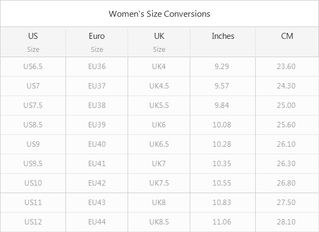Click the UK8 cell
Screen dimensions: 319x232
(x=159, y=202)
